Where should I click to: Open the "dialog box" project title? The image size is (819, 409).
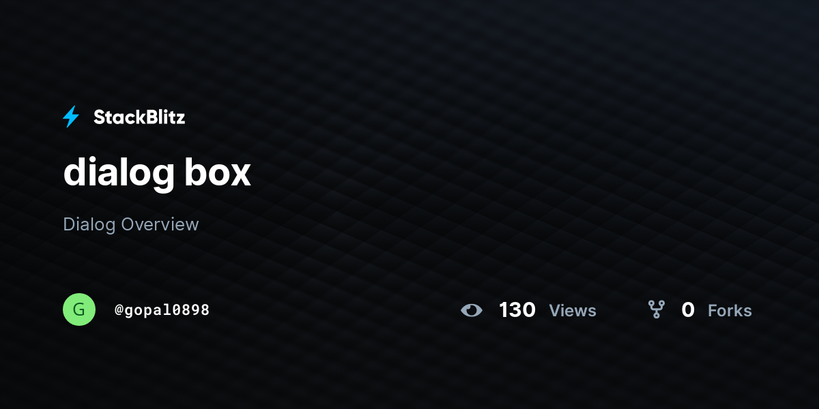(x=157, y=173)
